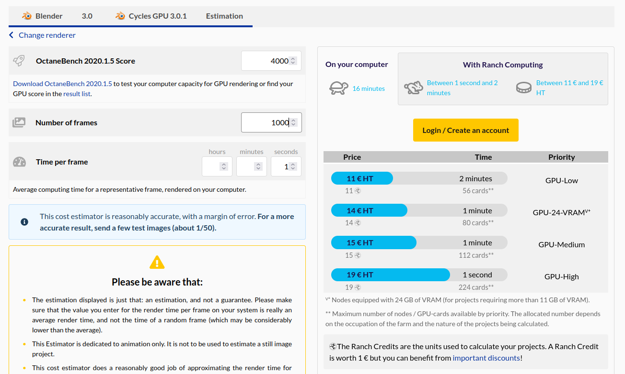Select the 3.0 version tab
625x374 pixels.
(x=87, y=16)
